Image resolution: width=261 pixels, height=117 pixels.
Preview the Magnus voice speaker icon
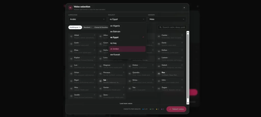pyautogui.click(x=100, y=66)
